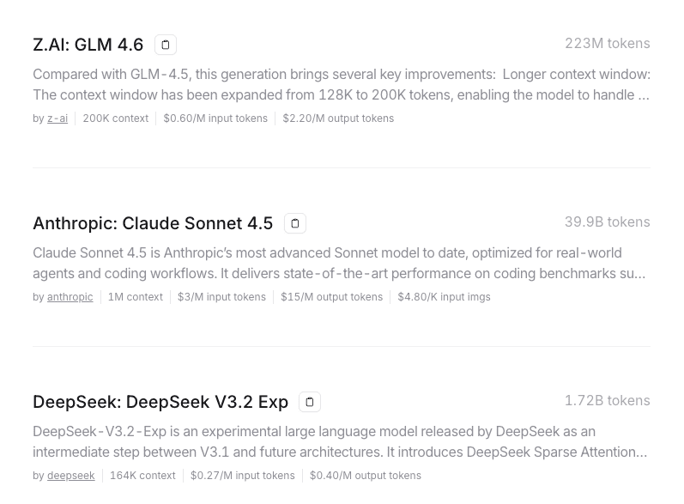Open the Z.AI: GLM 4.6 model page
This screenshot has height=504, width=684.
click(x=88, y=45)
